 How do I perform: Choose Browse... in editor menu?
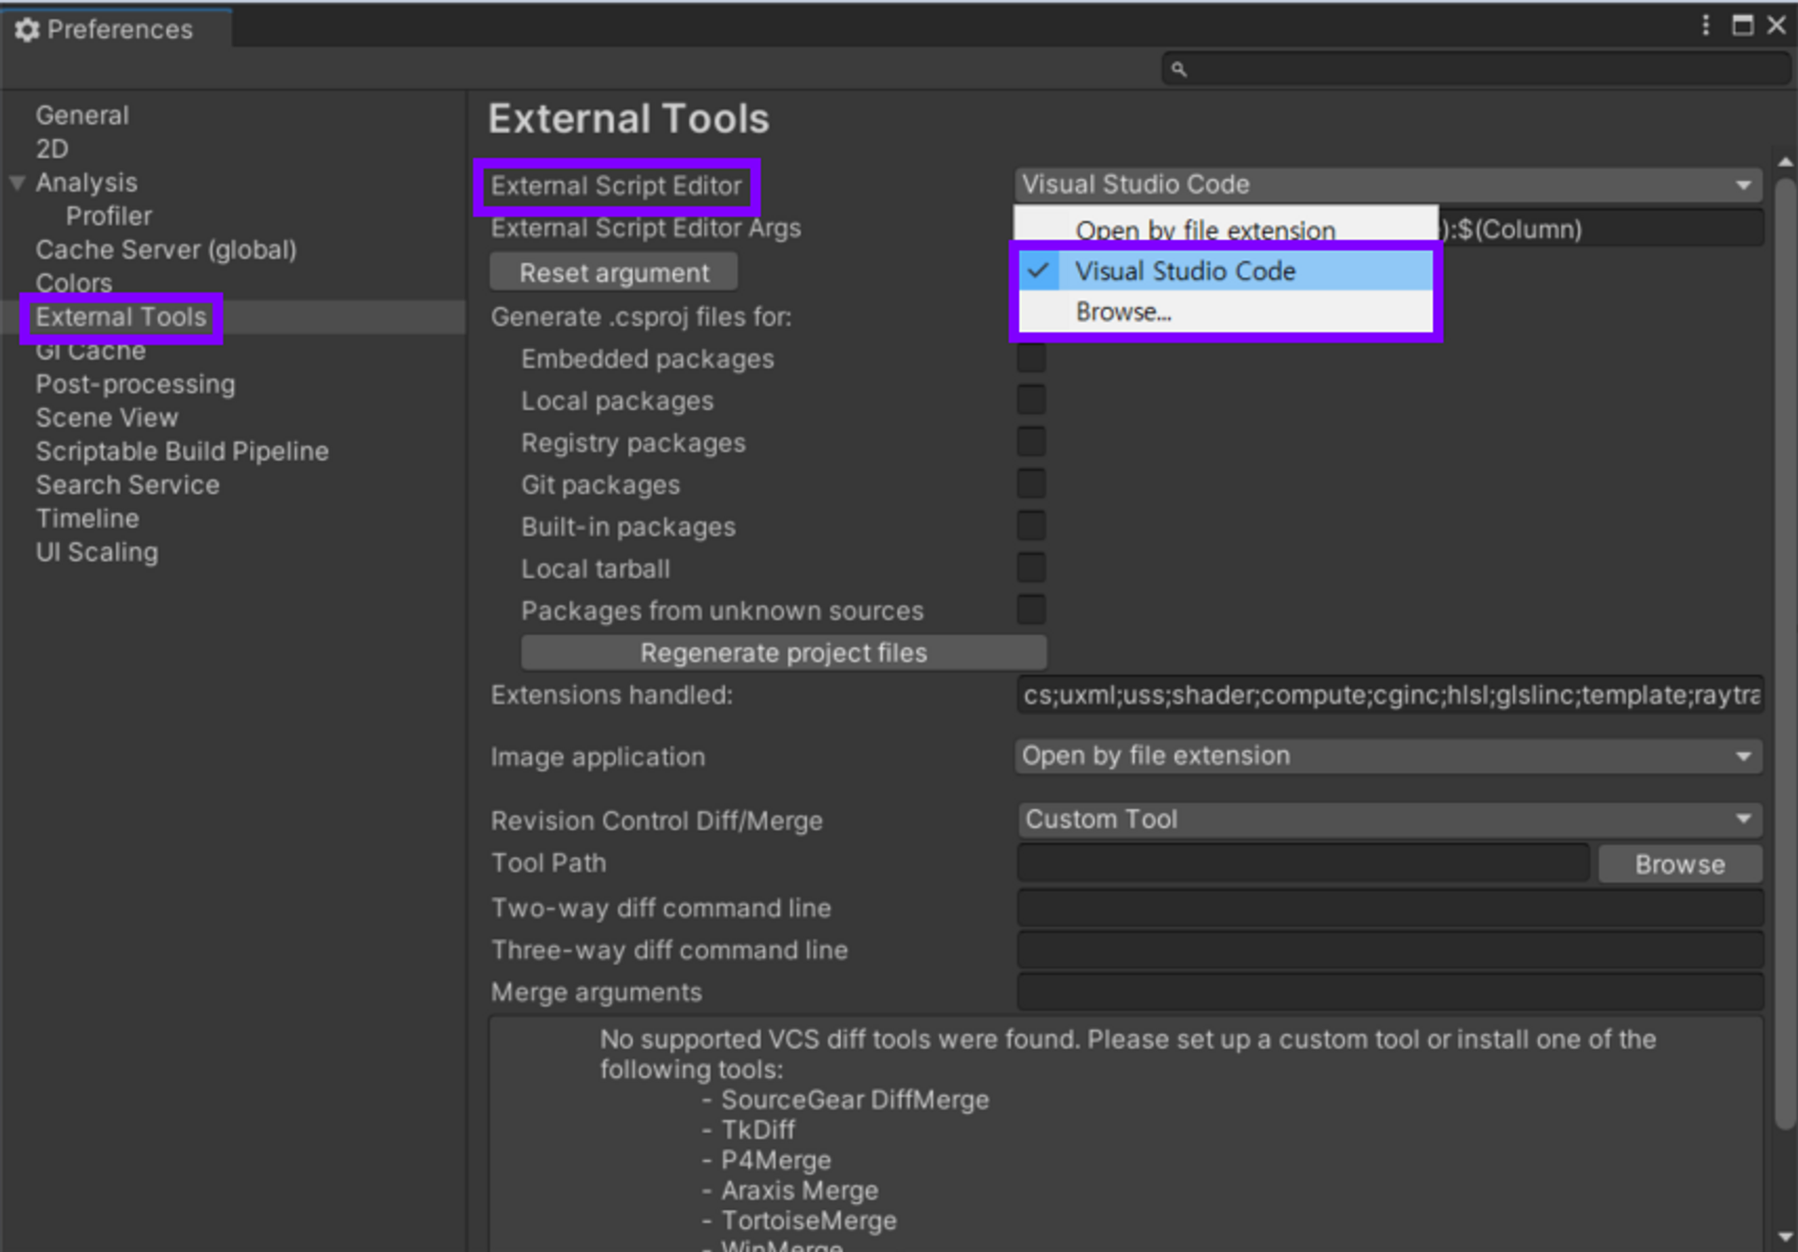coord(1226,312)
